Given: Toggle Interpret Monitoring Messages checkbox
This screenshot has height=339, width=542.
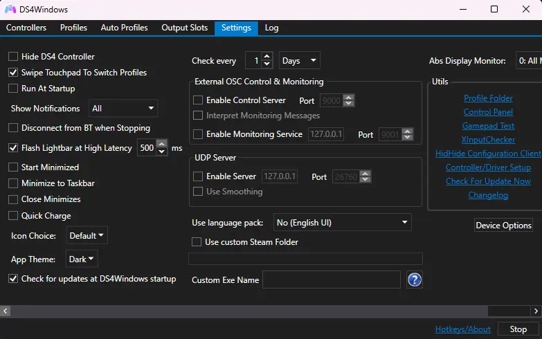Looking at the screenshot, I should coord(198,115).
